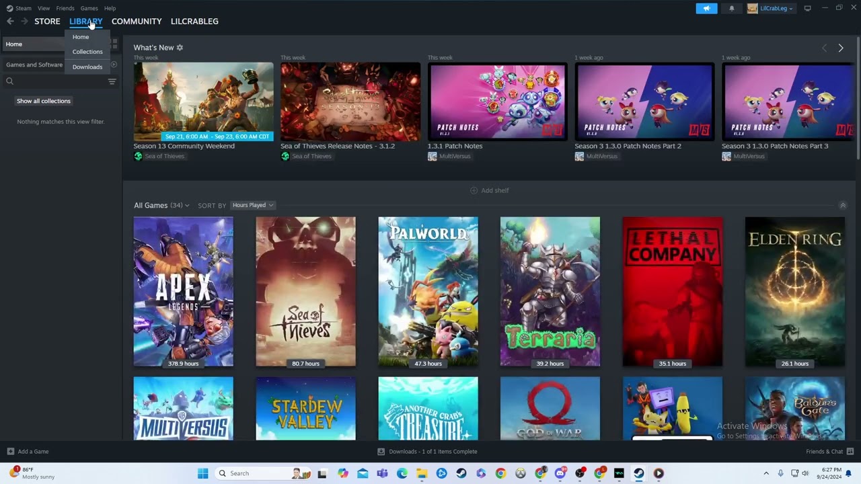This screenshot has width=861, height=484.
Task: Open Downloads status in bottom bar
Action: click(427, 452)
